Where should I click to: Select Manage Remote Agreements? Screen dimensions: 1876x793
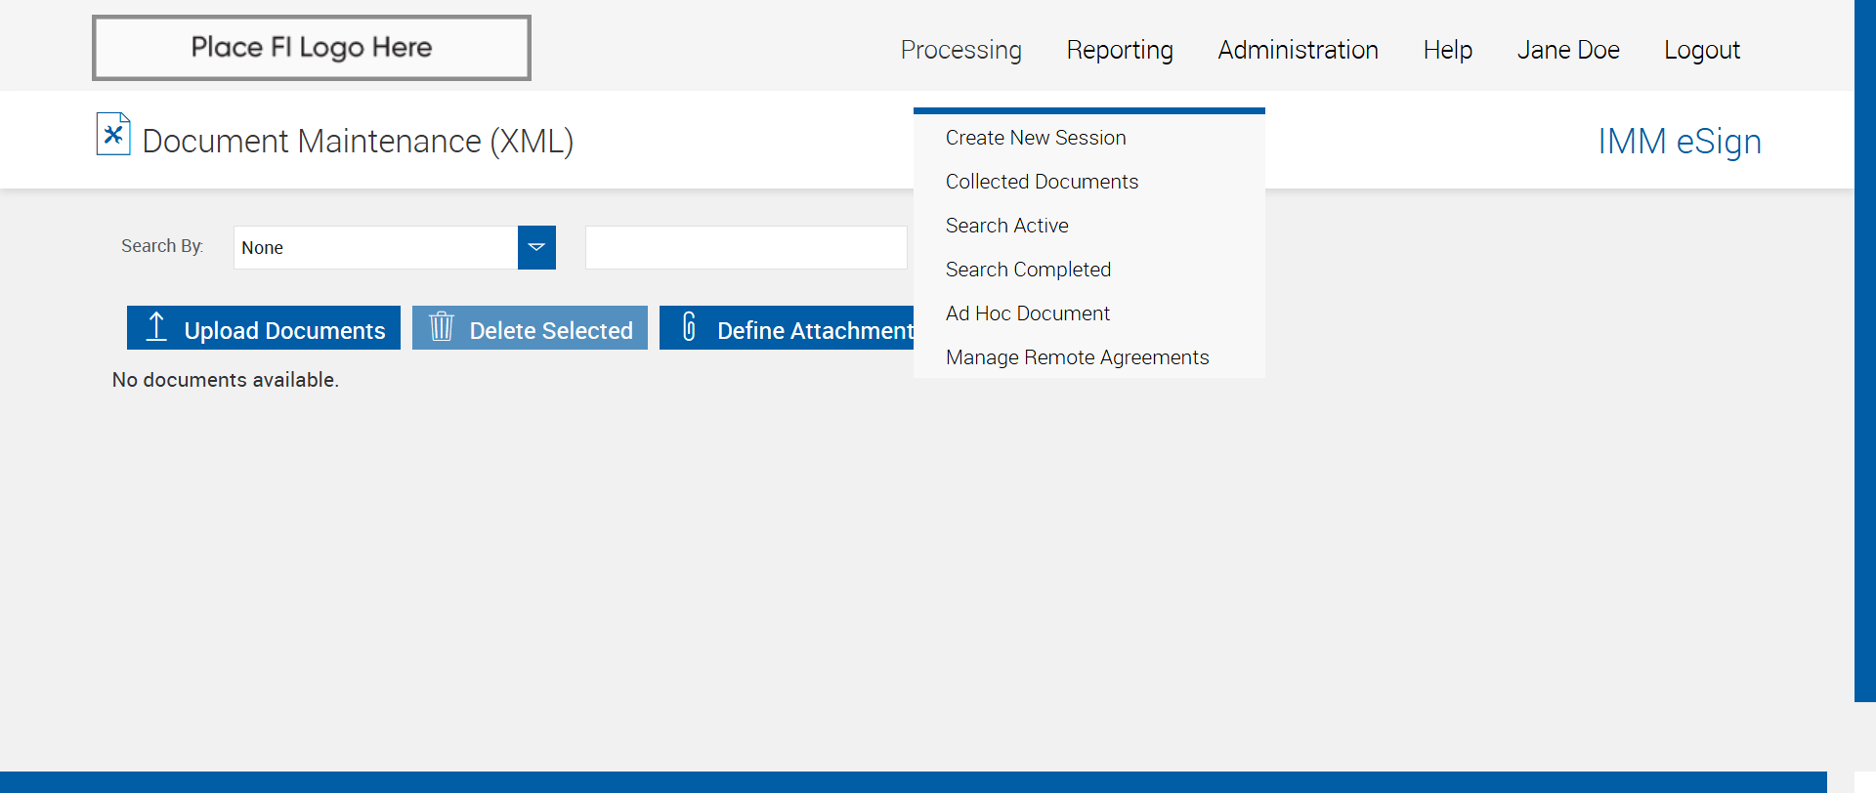pyautogui.click(x=1077, y=357)
